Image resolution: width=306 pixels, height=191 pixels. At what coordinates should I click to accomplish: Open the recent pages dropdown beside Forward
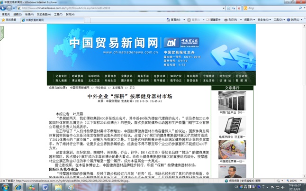14,8
